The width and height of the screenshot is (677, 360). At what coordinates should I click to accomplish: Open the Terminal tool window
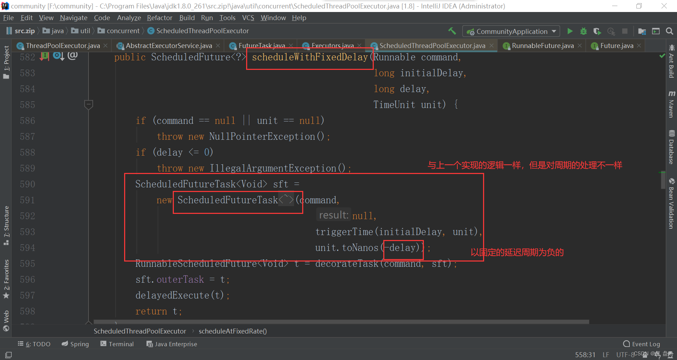[117, 344]
